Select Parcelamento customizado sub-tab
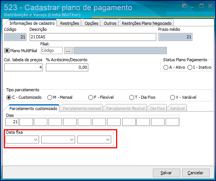 33,109
